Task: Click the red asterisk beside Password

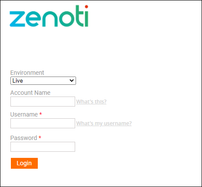Action: (40, 137)
